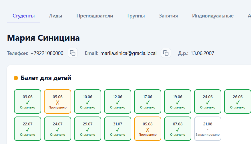Open the 31.07 lesson card
The width and height of the screenshot is (251, 144).
(118, 129)
